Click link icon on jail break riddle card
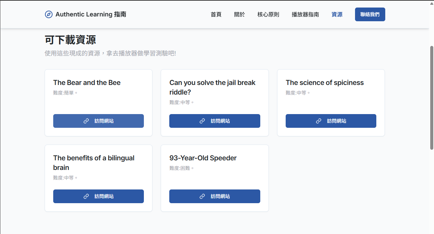The height and width of the screenshot is (234, 434). click(202, 121)
